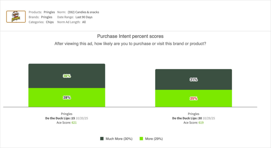Viewport: 271px width, 148px height.
Task: Click the dark green Much More legend swatch
Action: (x=102, y=139)
